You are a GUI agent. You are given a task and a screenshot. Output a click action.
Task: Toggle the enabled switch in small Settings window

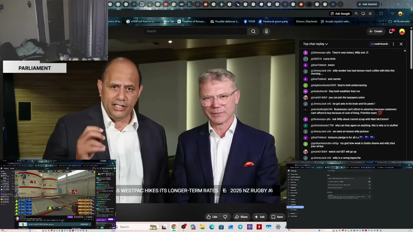[x=369, y=181]
